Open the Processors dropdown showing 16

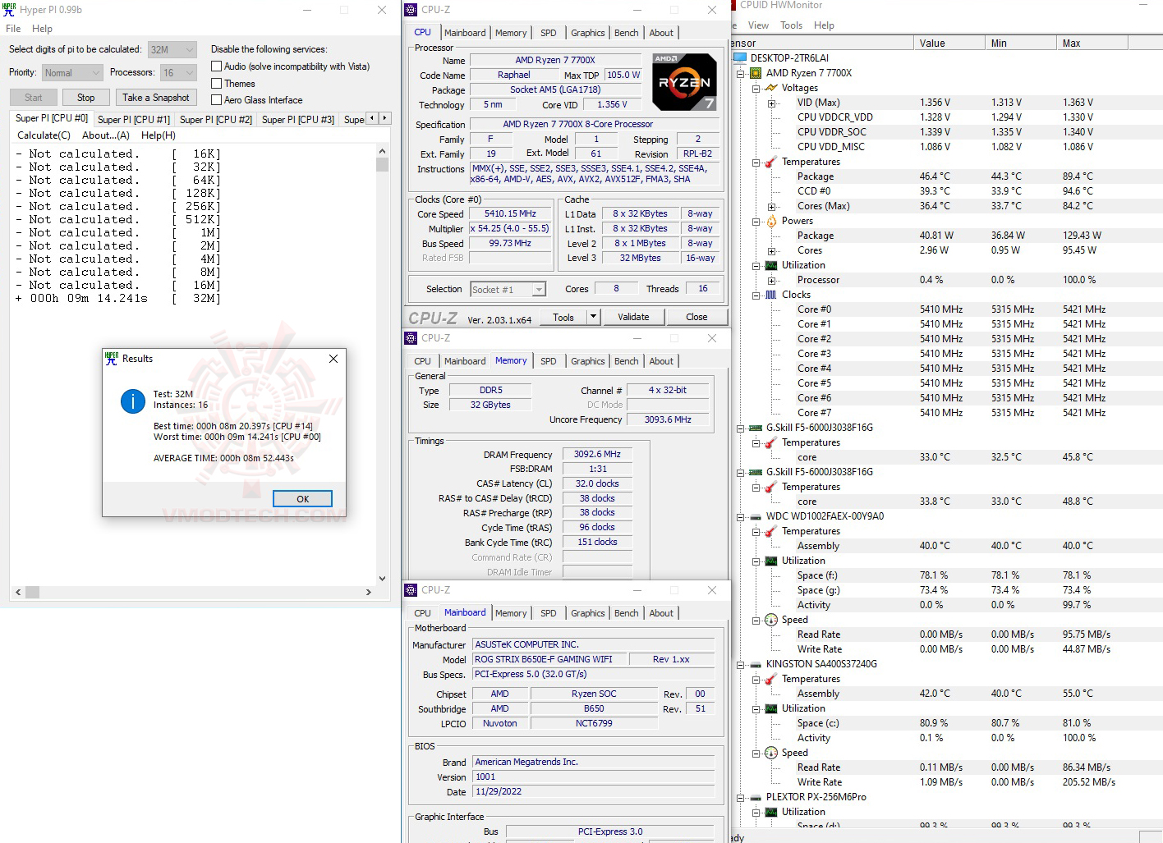click(178, 72)
